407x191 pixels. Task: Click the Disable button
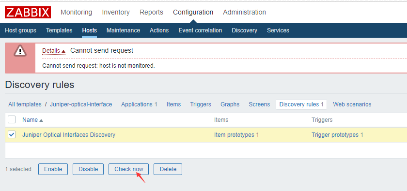(x=88, y=169)
